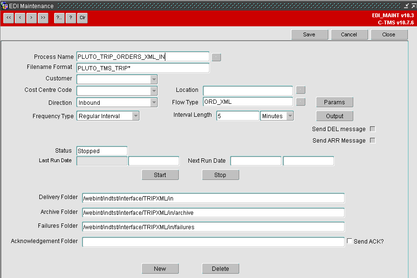
Task: Open lookup button beside Location field
Action: click(x=301, y=90)
